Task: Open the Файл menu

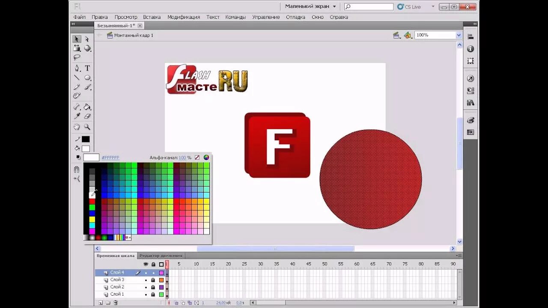Action: tap(79, 17)
